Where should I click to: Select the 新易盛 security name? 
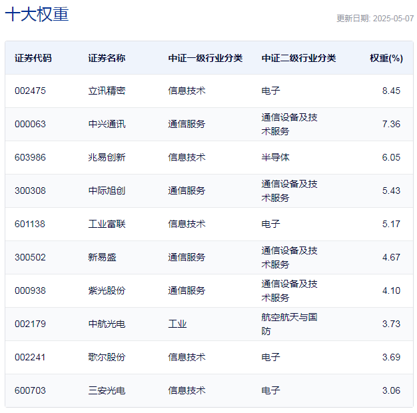[102, 257]
